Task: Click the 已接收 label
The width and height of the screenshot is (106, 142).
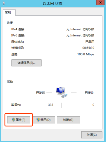Action: point(89,93)
